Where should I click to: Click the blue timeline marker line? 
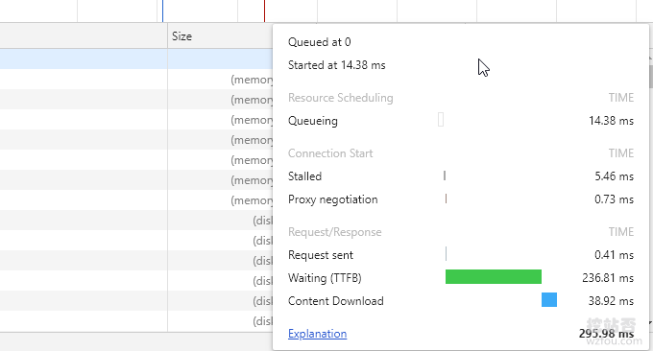(x=162, y=11)
